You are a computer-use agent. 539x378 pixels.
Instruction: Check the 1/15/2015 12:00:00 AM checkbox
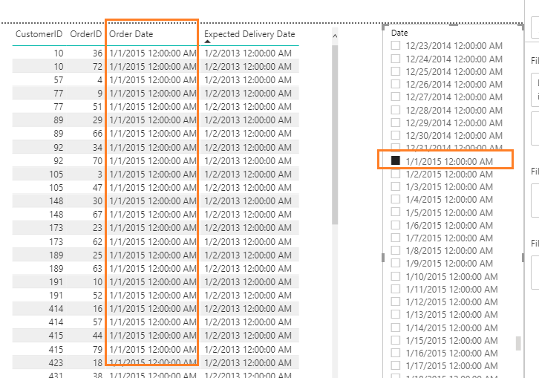395,340
